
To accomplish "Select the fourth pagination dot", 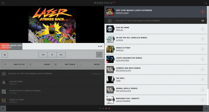I will [x=109, y=108].
